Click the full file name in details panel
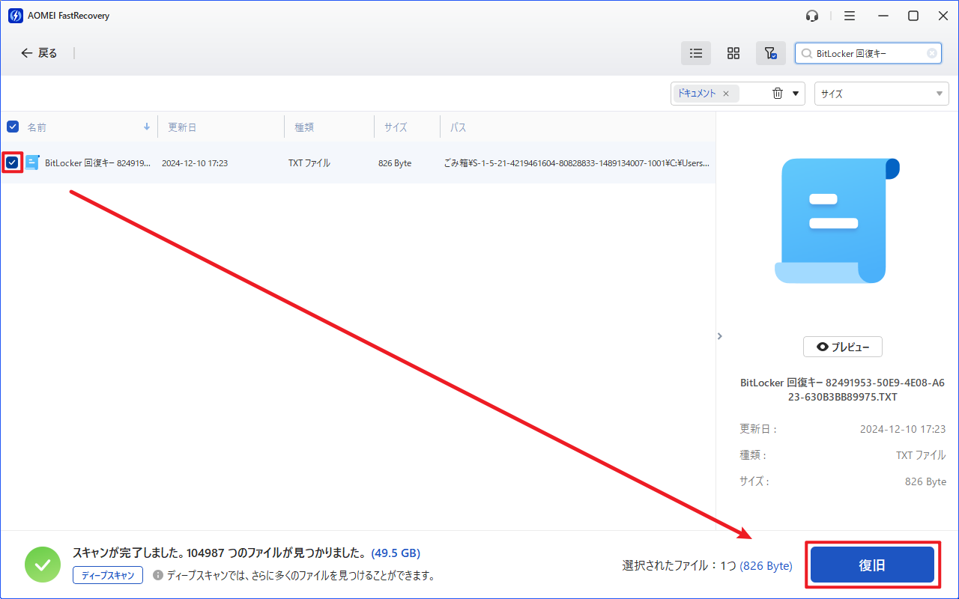959x599 pixels. click(843, 389)
